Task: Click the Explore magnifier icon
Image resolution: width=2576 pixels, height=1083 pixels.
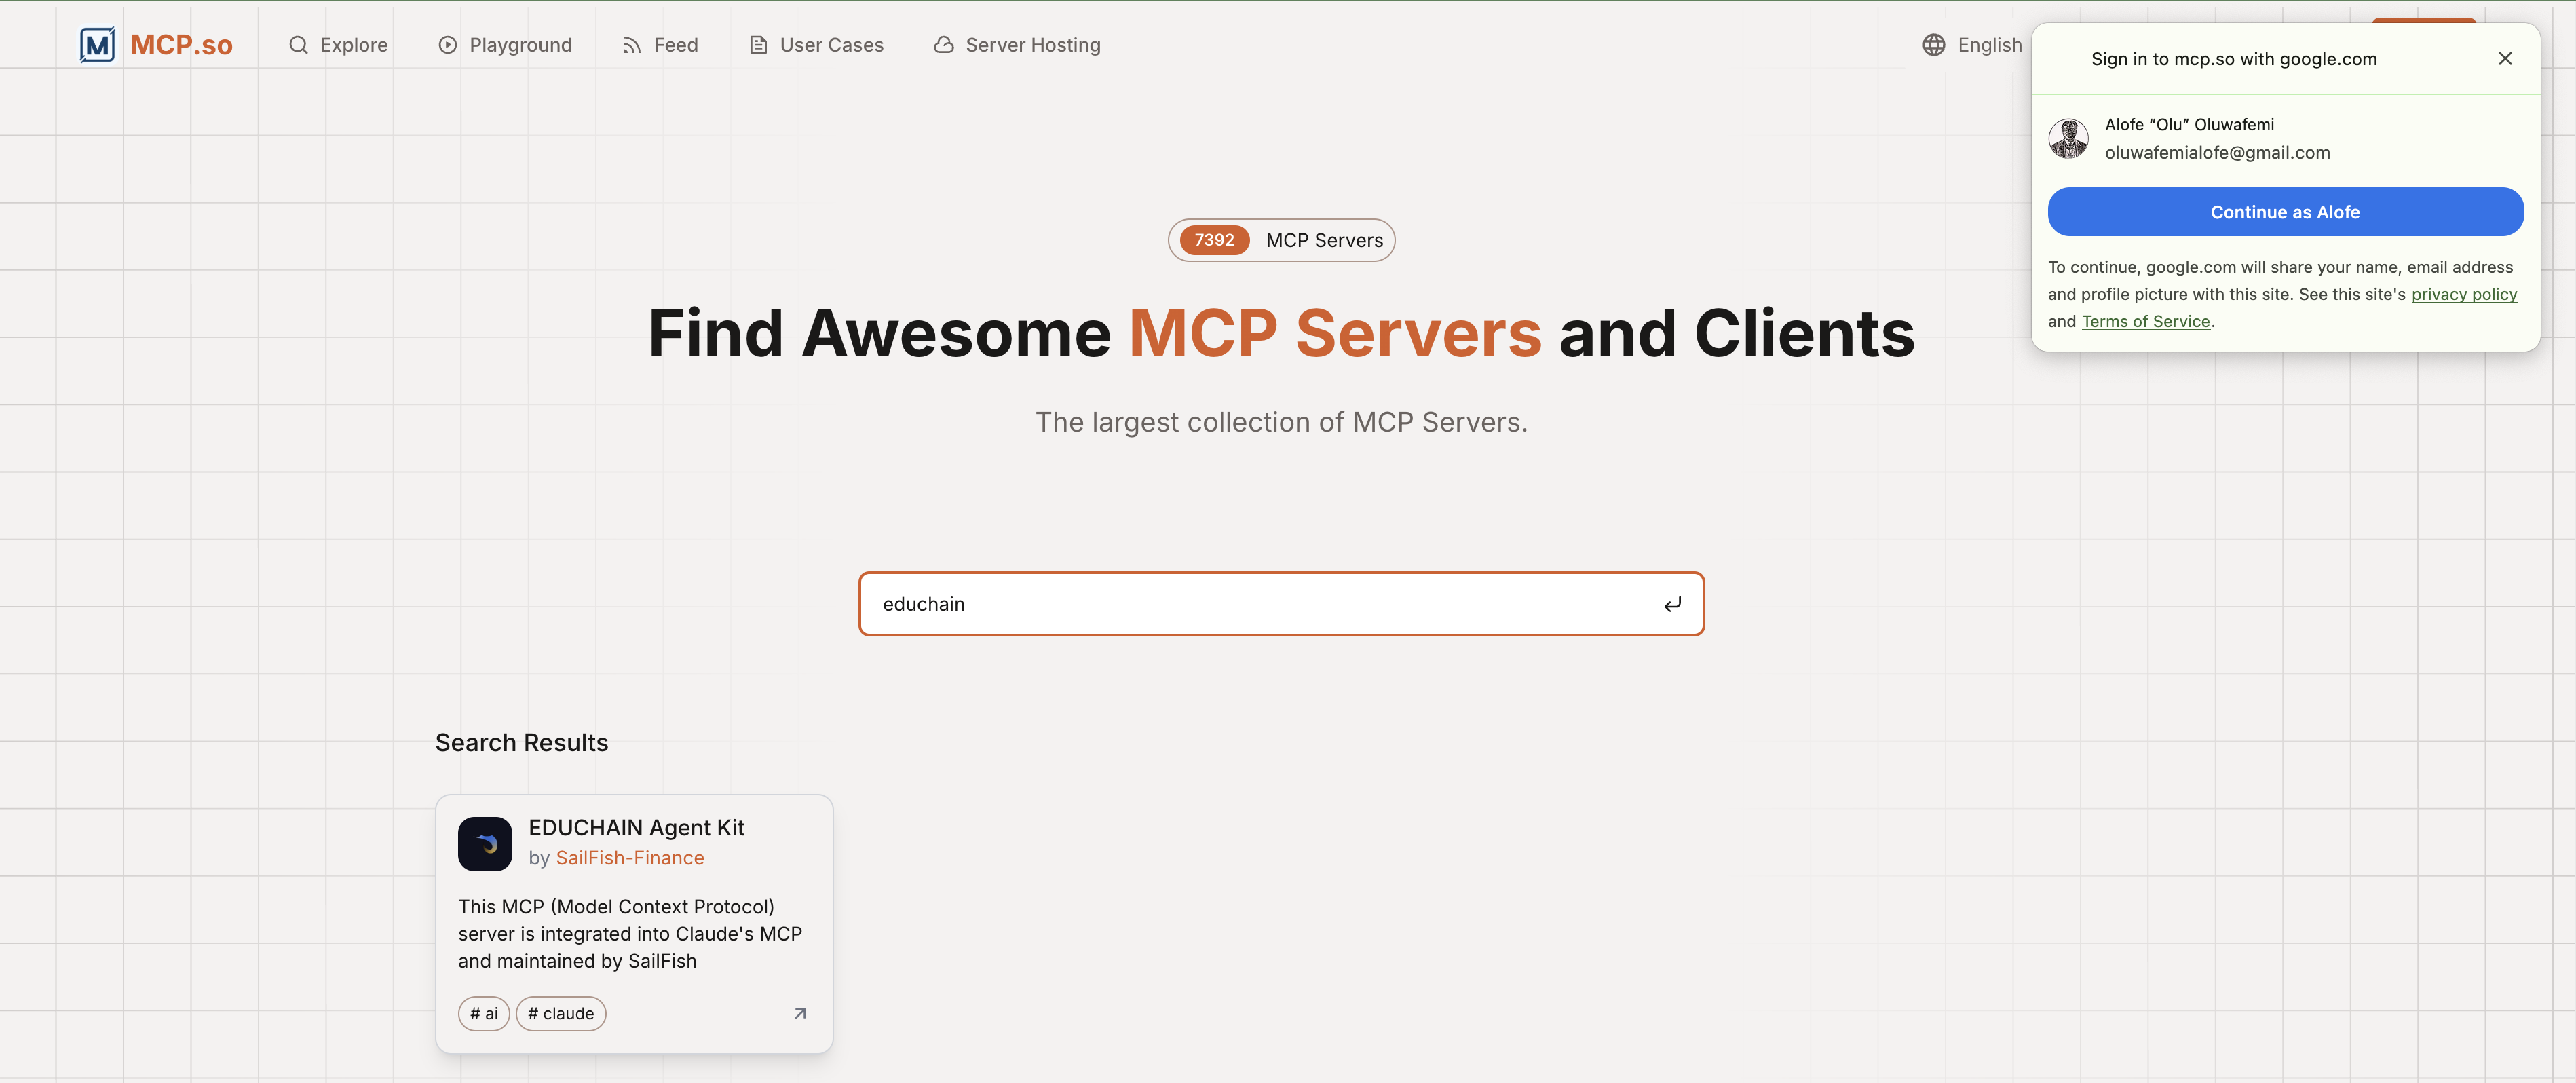Action: 298,45
